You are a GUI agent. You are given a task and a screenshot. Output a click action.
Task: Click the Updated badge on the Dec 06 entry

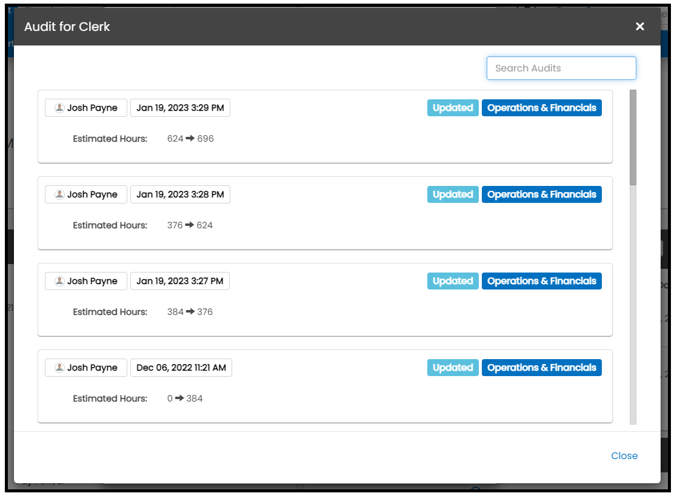point(453,368)
